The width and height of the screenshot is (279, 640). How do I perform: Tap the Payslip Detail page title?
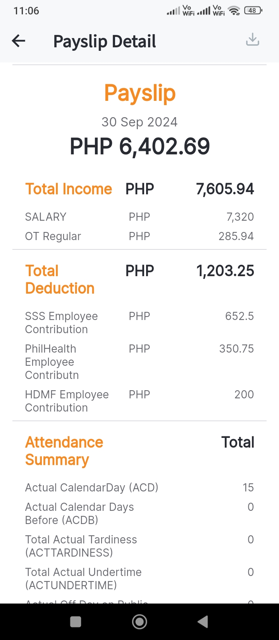(x=105, y=42)
